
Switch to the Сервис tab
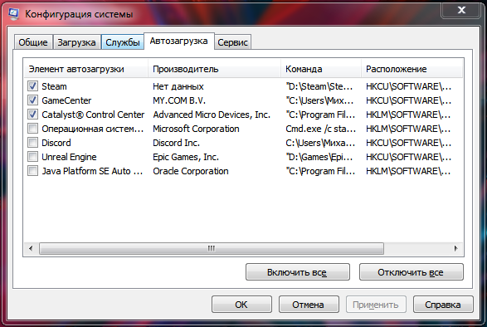232,42
